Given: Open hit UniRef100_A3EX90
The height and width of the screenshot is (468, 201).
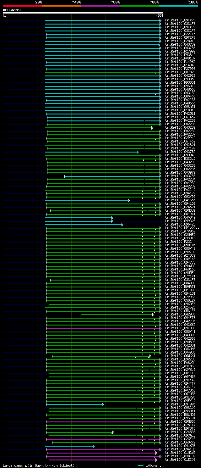Looking at the screenshot, I should coord(180,398).
